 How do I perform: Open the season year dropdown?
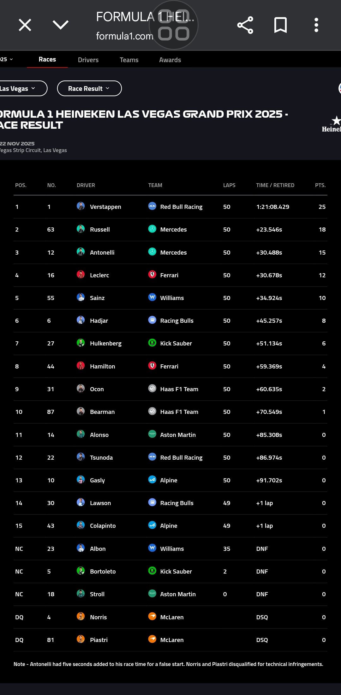(x=6, y=59)
